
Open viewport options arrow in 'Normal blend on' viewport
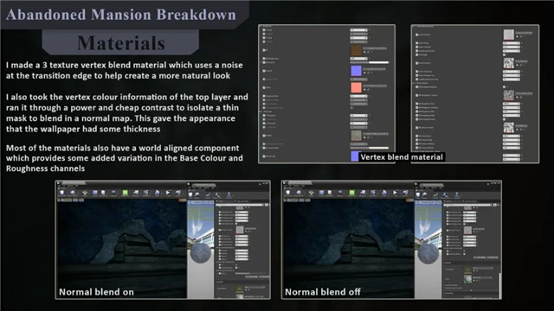click(59, 200)
